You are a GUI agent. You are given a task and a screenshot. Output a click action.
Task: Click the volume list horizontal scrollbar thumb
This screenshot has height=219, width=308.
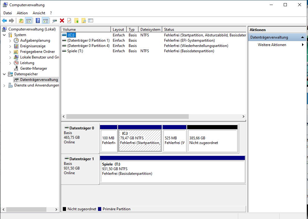click(x=127, y=117)
